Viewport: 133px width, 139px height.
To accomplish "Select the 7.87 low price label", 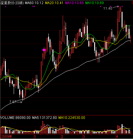I will [x=13, y=102].
